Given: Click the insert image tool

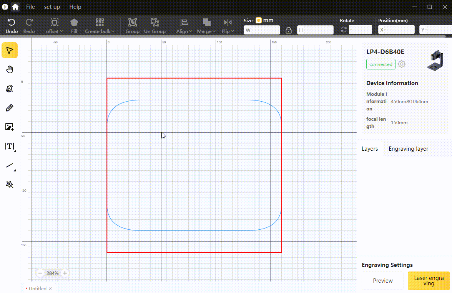Looking at the screenshot, I should (x=10, y=127).
